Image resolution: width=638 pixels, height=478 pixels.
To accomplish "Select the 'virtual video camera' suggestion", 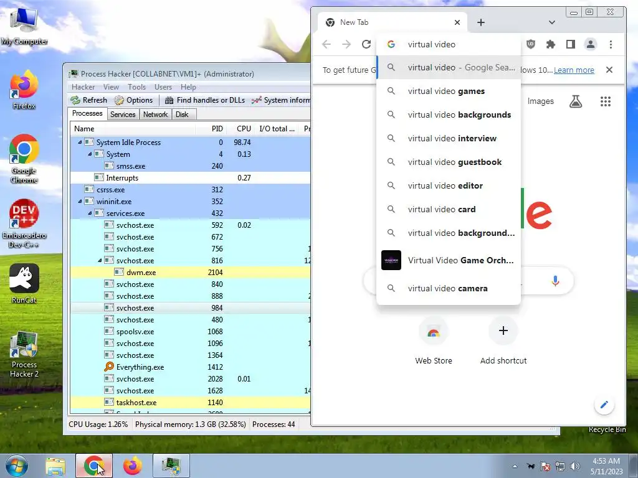I will [449, 288].
